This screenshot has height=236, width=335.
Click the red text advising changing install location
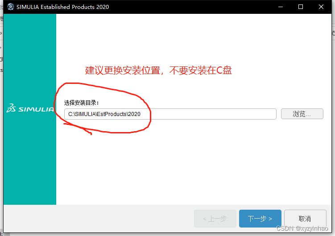158,70
